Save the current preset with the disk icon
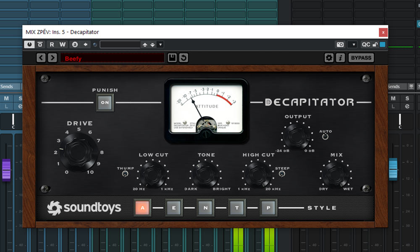This screenshot has width=420, height=252. pyautogui.click(x=172, y=58)
